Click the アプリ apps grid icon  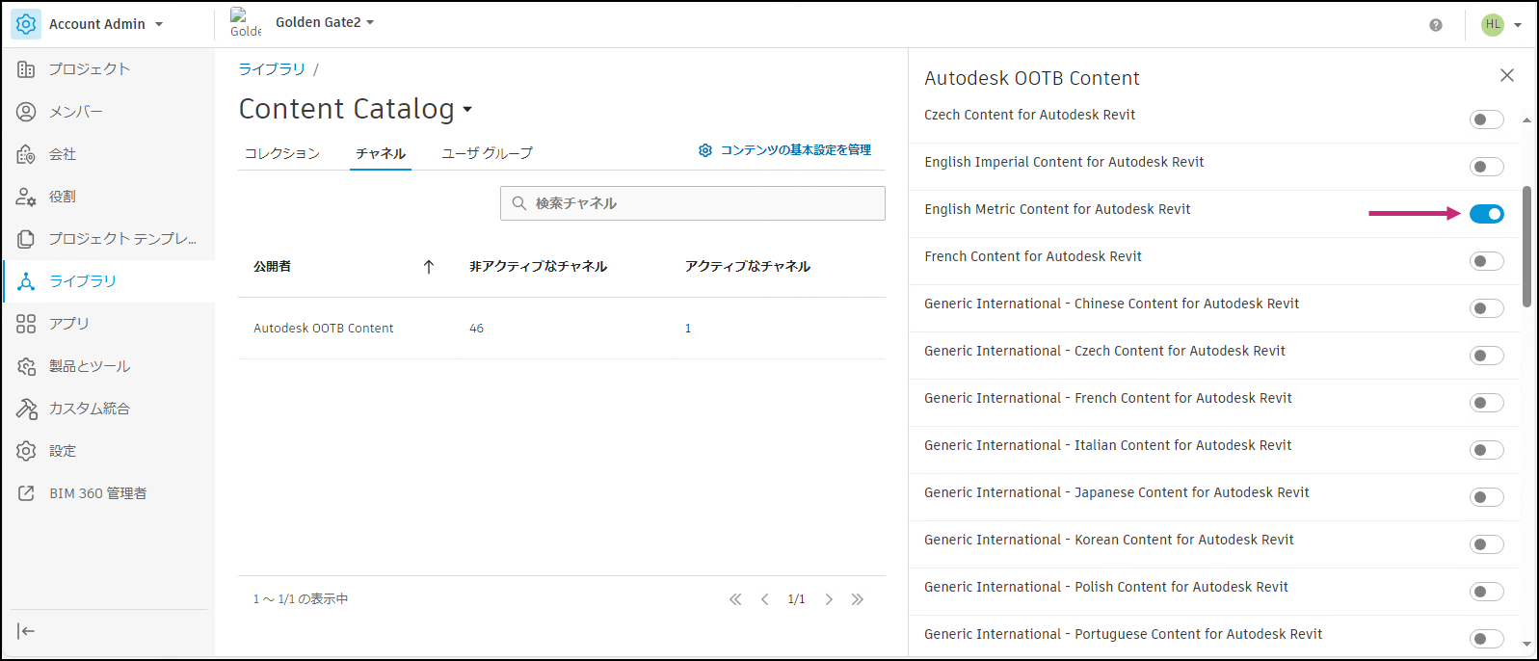pos(26,324)
